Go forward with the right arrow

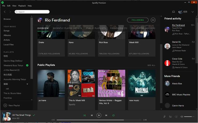point(10,12)
